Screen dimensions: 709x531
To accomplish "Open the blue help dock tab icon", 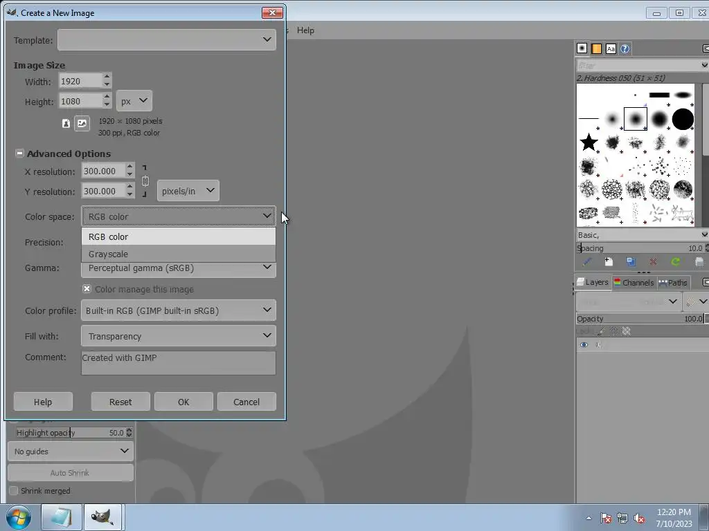I will point(625,48).
